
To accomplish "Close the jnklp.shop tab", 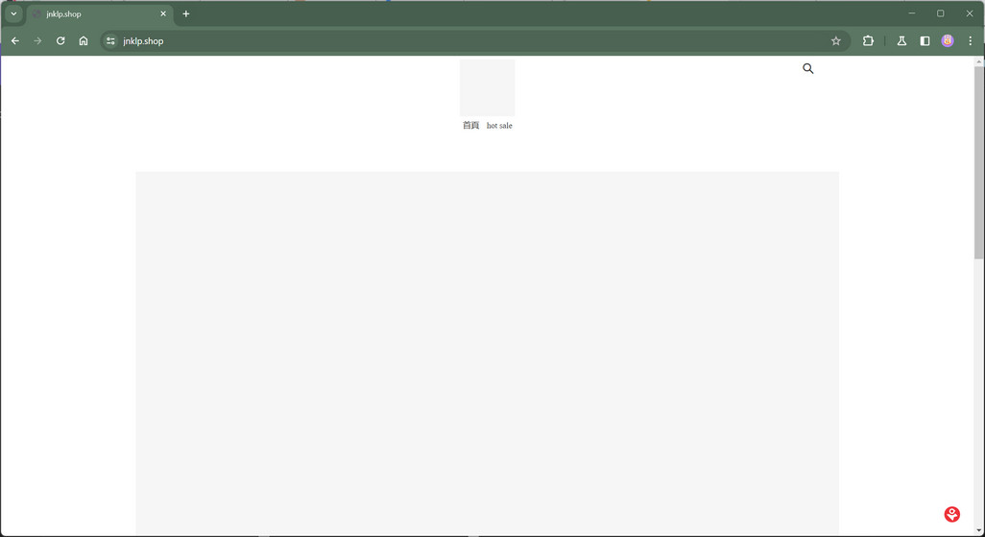I will 163,13.
